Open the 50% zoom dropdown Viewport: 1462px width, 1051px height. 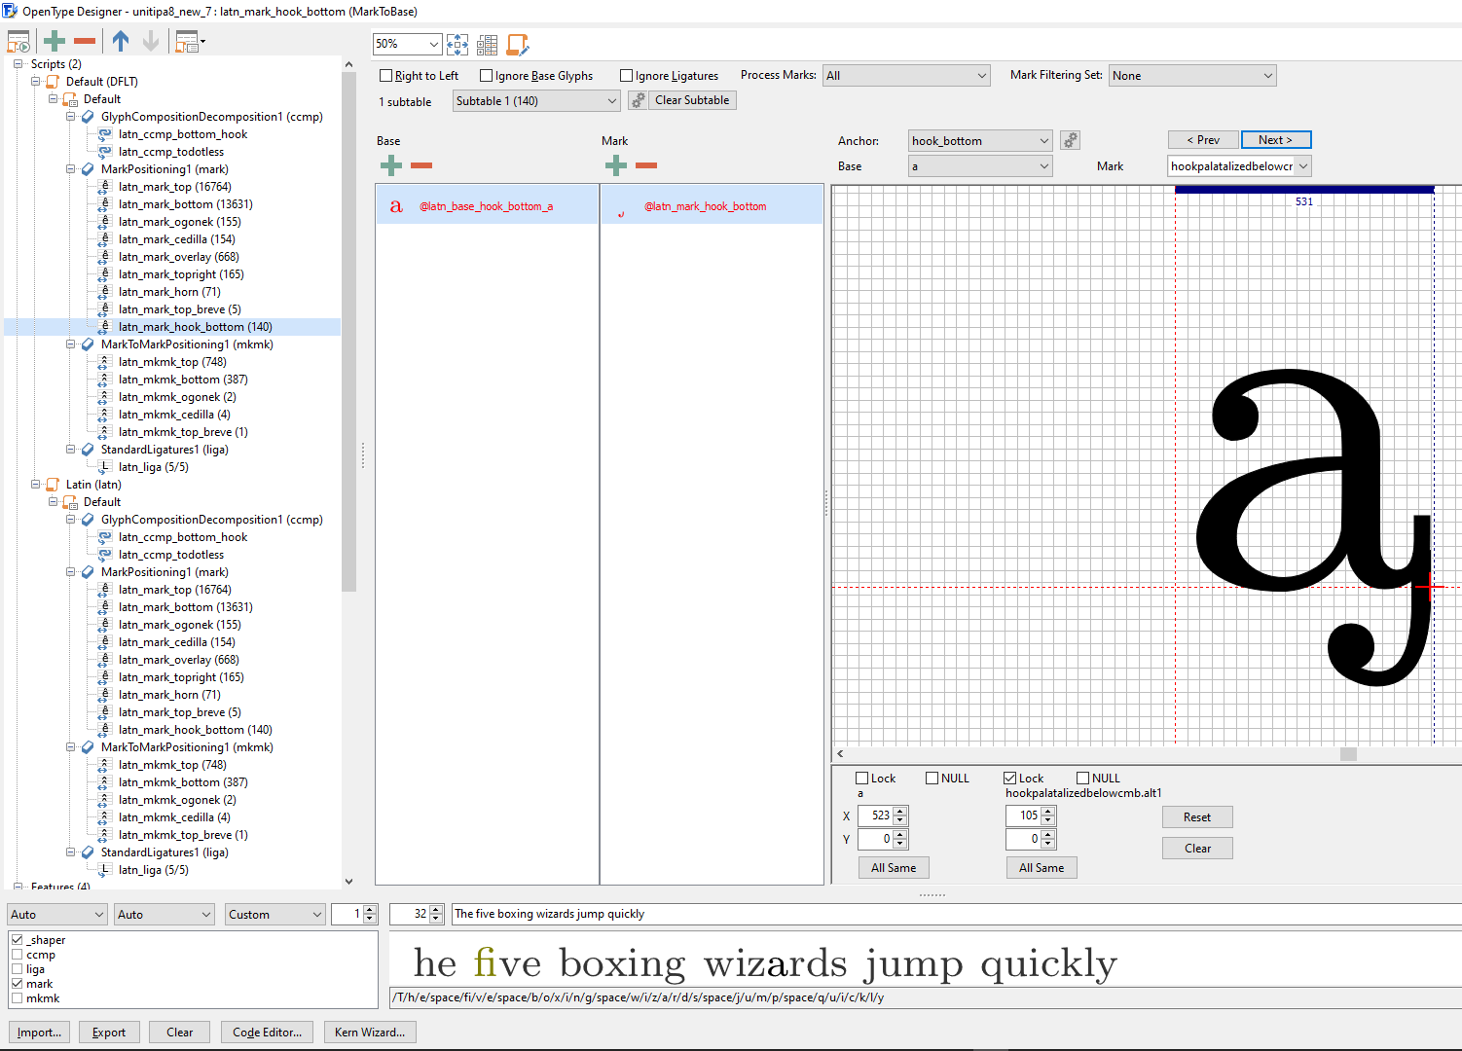click(x=407, y=44)
